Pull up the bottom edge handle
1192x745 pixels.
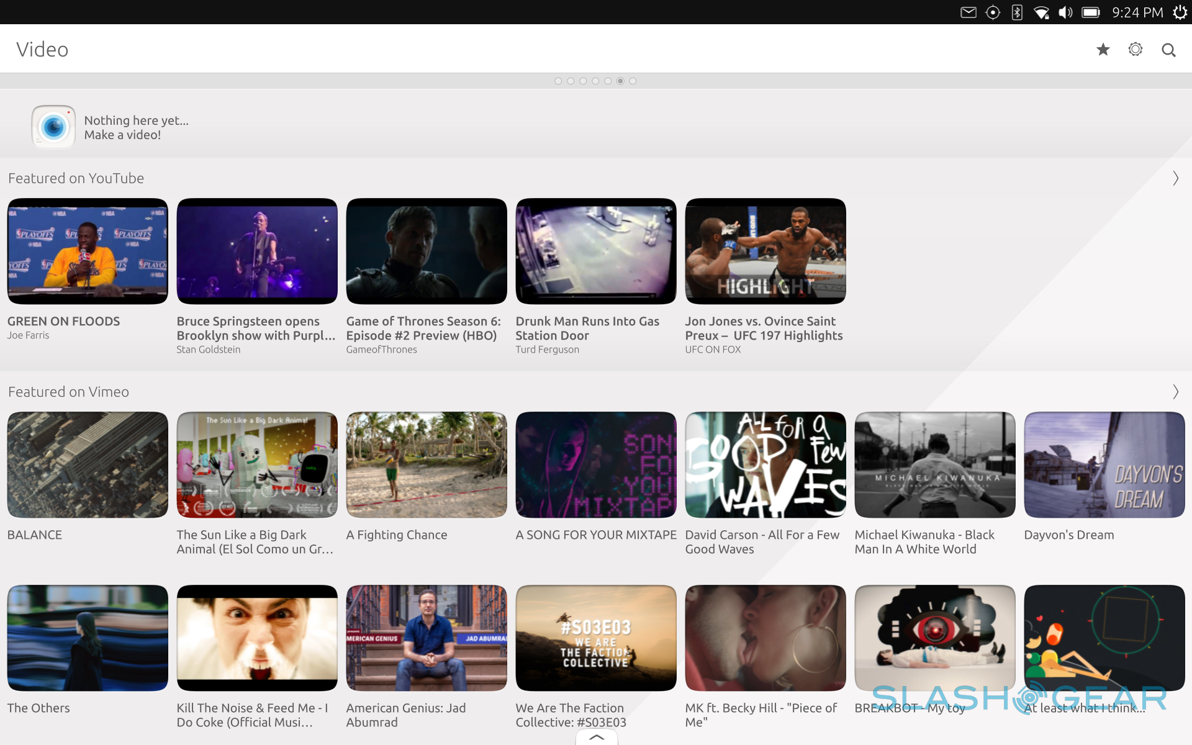(x=596, y=738)
